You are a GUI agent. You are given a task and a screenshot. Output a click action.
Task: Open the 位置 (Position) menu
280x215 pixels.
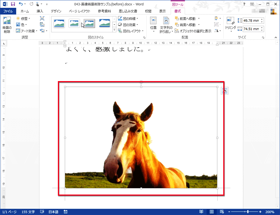point(153,25)
